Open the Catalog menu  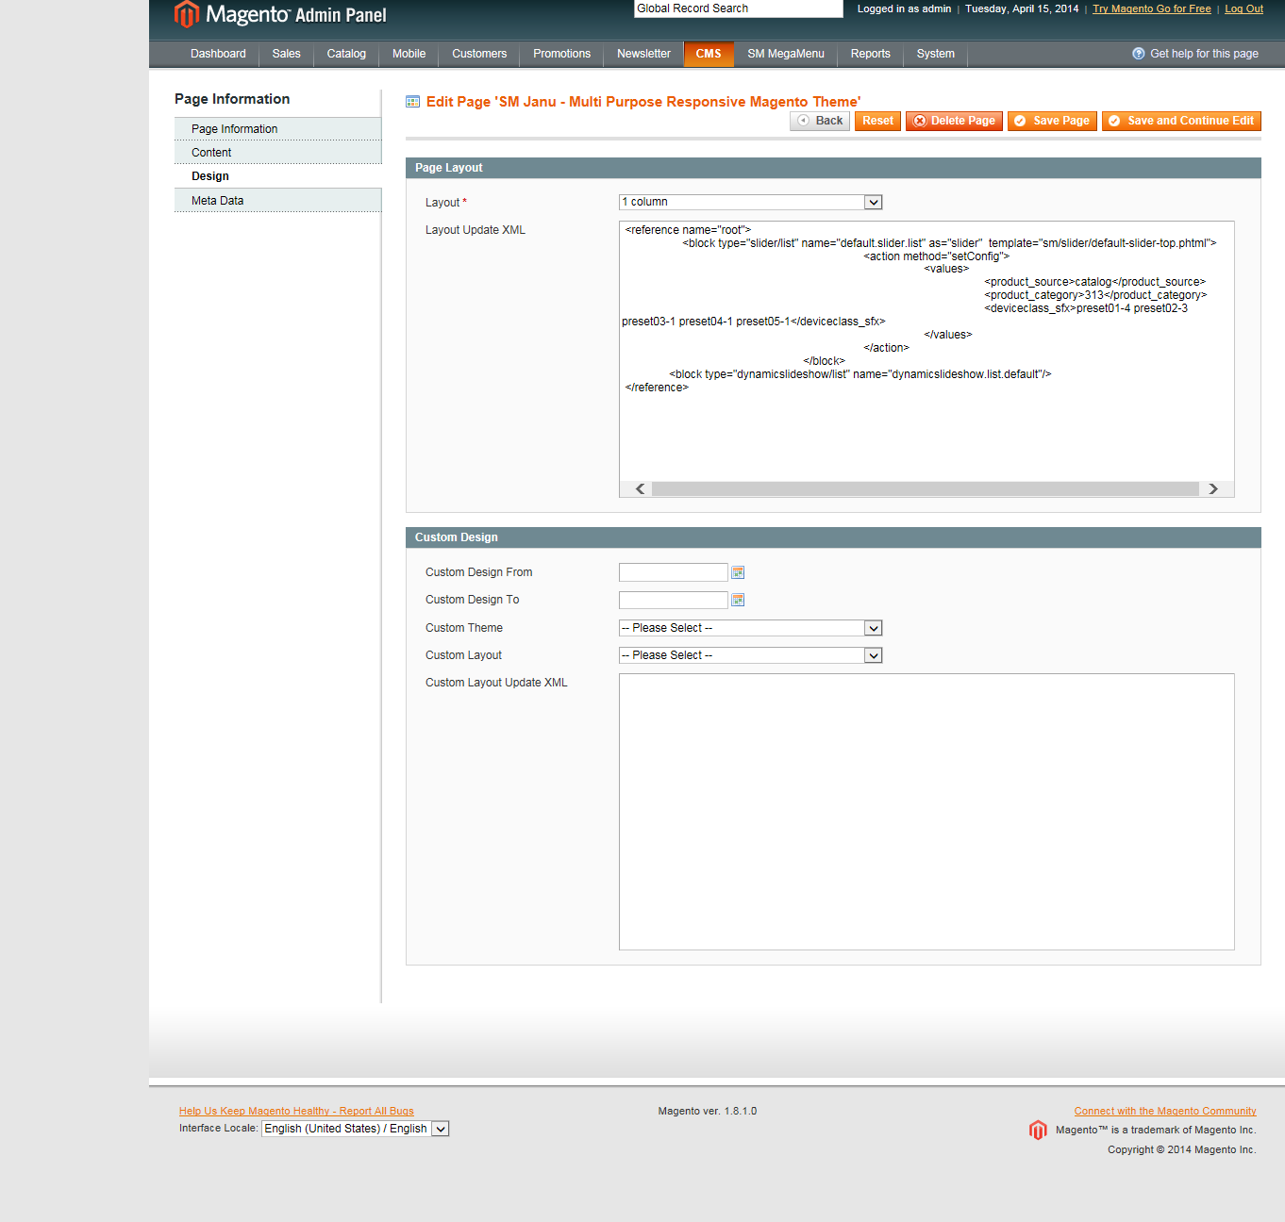tap(346, 54)
